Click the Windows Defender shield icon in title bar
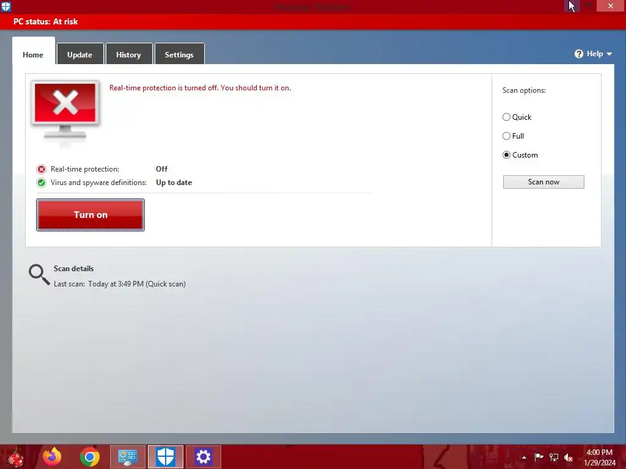Viewport: 626px width, 469px height. [6, 6]
